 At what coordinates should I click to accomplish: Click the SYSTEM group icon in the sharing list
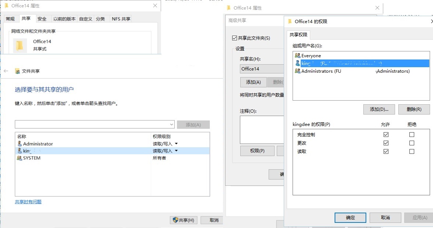pyautogui.click(x=20, y=158)
